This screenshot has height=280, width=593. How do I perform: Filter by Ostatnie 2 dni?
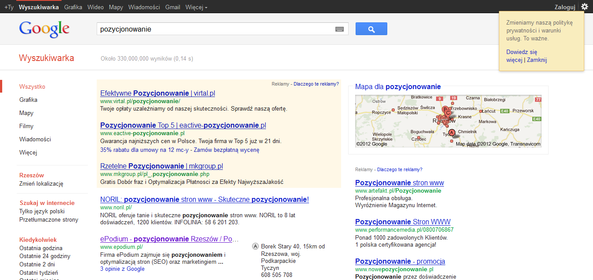[37, 264]
